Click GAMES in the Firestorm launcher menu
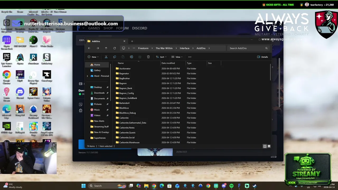338x190 pixels. click(x=94, y=28)
